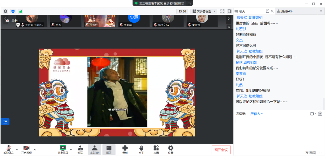Image resolution: width=325 pixels, height=156 pixels.
Task: Click message 我们精彩的部分就要来啦~~
Action: coord(257,68)
